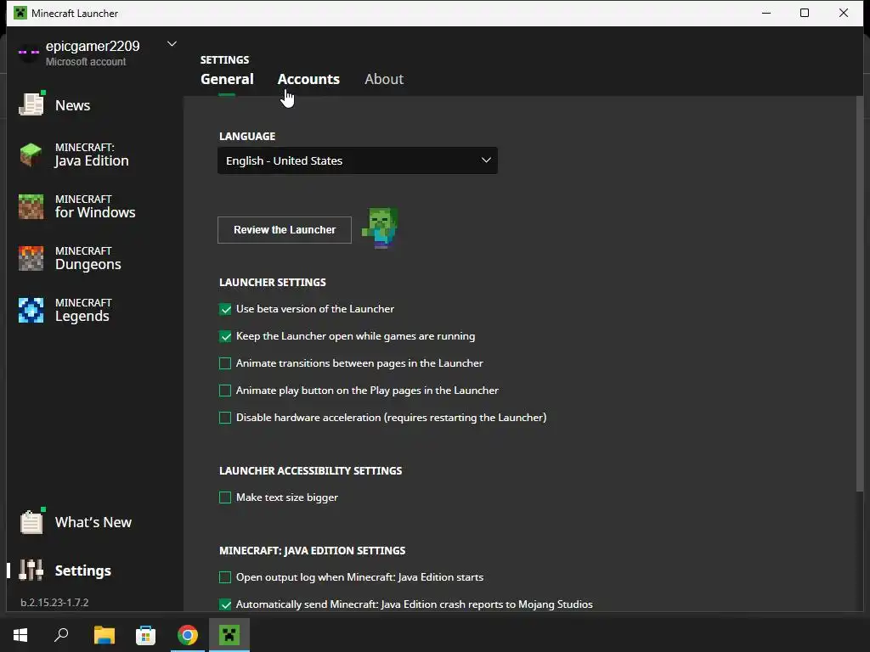Uncheck Use beta version of the Launcher
The image size is (870, 652).
point(225,309)
